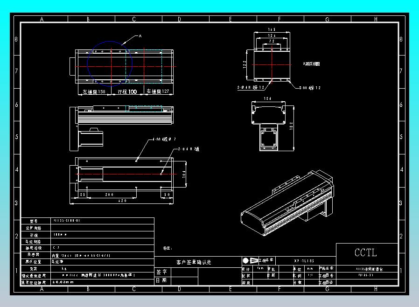419x307 pixels.
Task: Select the vertical 104 dimension on bottom view
Action: tap(184, 174)
